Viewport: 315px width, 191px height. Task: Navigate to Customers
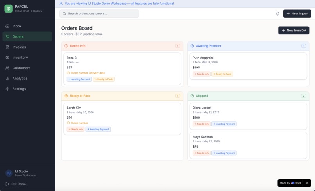coord(27,68)
